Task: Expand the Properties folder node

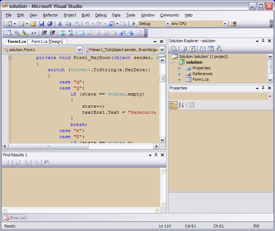Action: click(179, 68)
